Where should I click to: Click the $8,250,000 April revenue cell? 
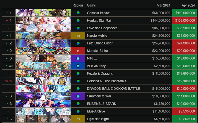[x=185, y=119]
